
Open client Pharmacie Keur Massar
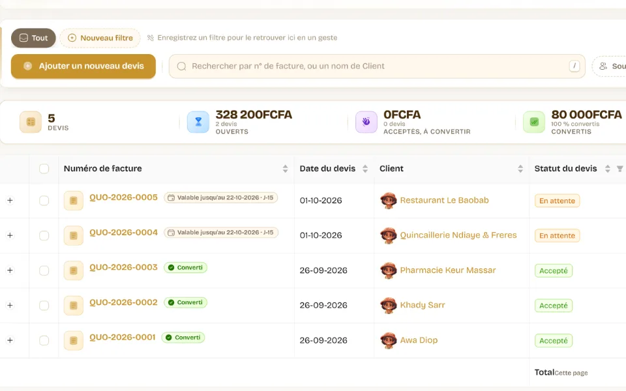448,270
